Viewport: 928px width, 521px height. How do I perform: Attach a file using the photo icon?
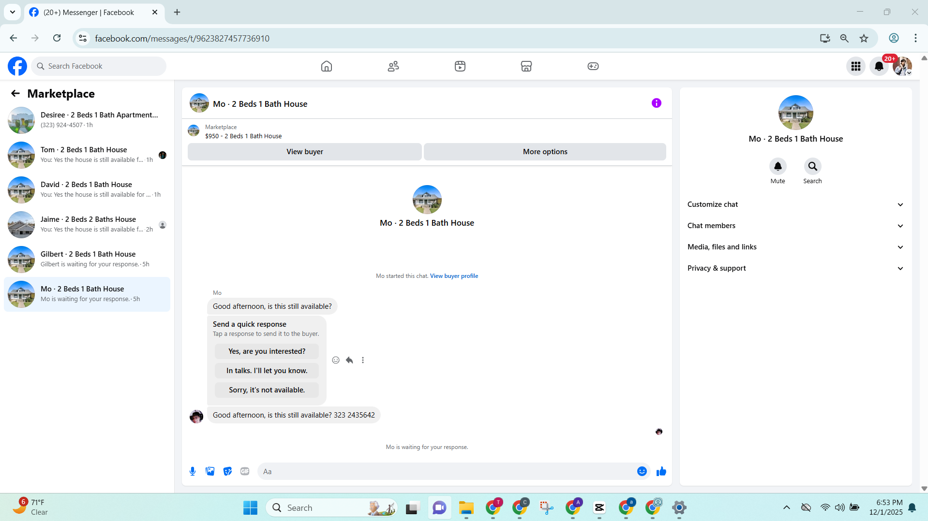click(x=210, y=471)
